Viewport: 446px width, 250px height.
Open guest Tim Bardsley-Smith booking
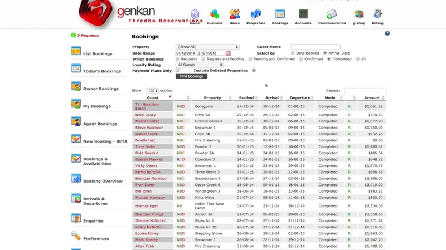pos(148,106)
